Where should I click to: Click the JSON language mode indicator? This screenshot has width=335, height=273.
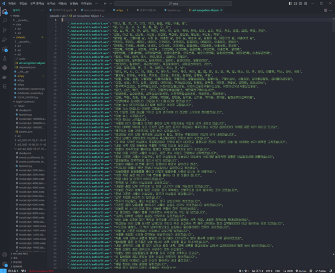tap(288, 271)
